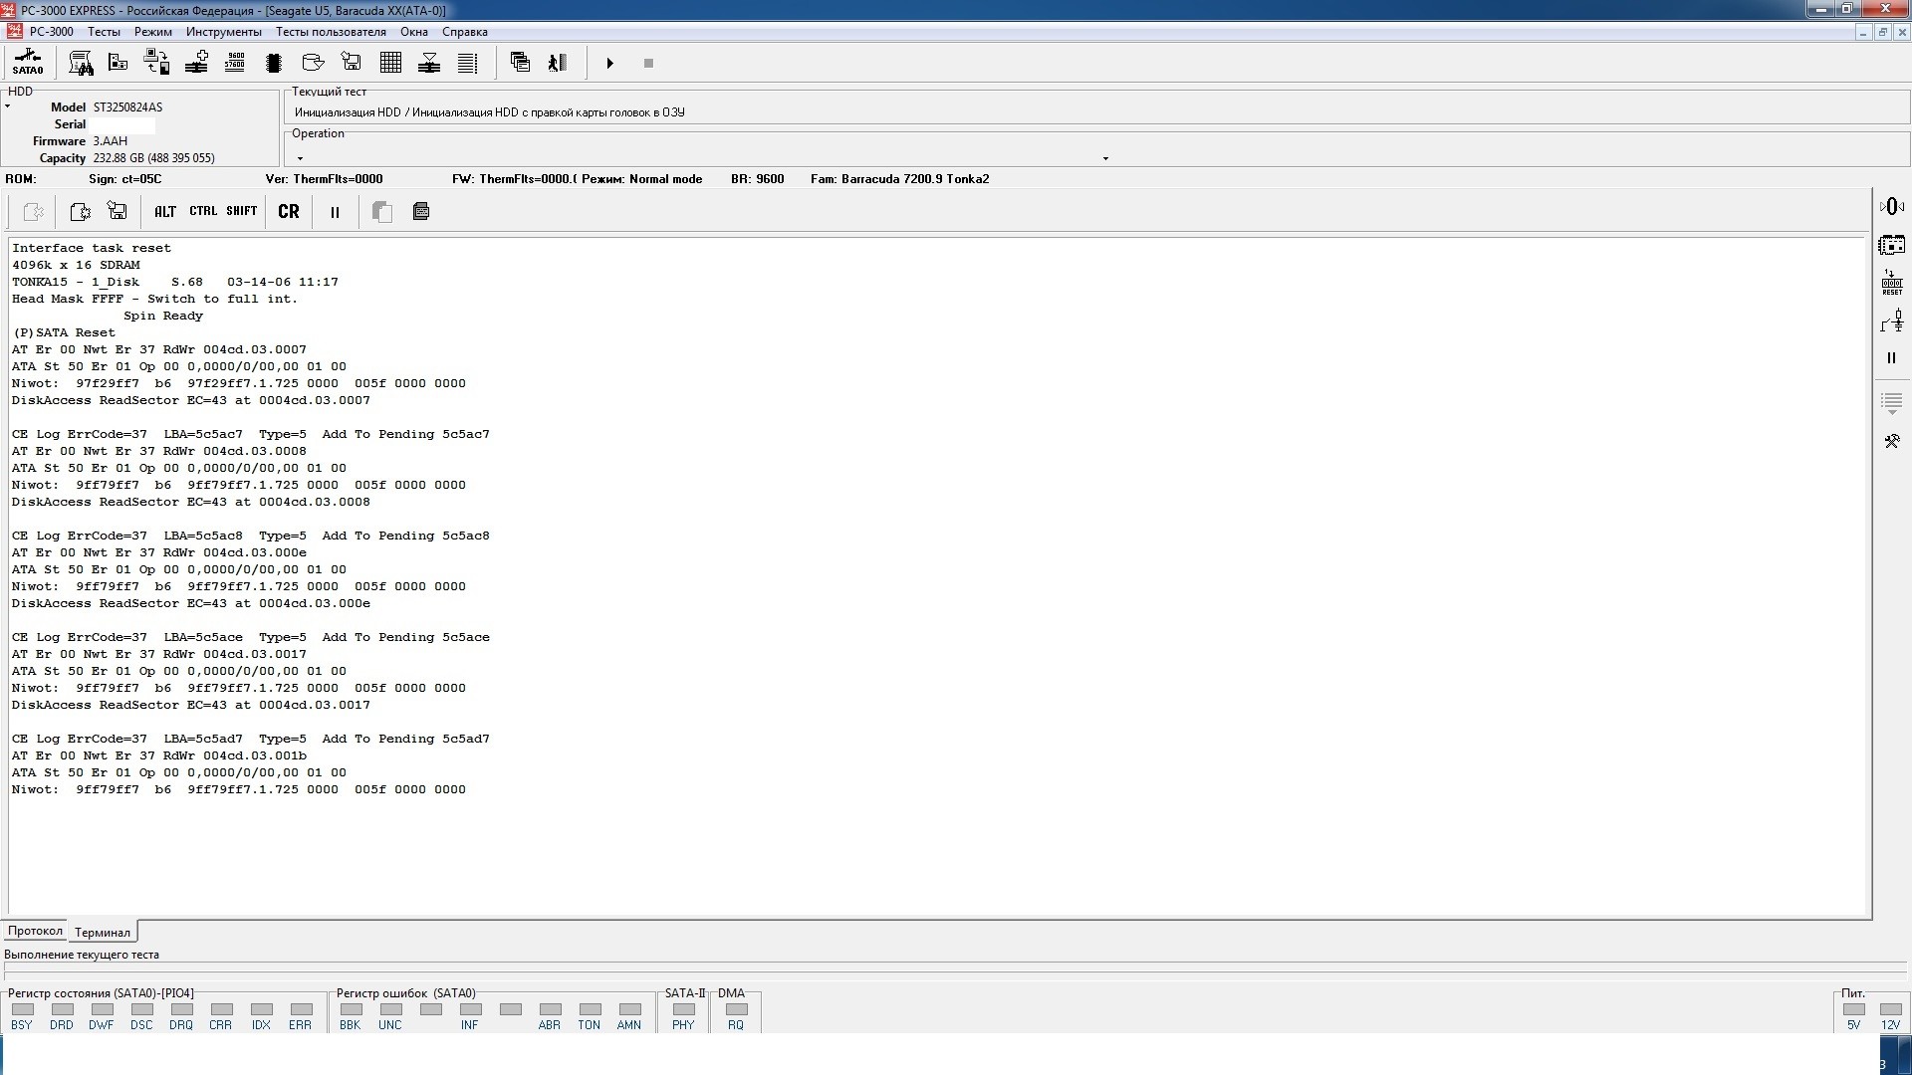Open the terminal keyboard icon
Viewport: 1912px width, 1075px height.
(421, 211)
